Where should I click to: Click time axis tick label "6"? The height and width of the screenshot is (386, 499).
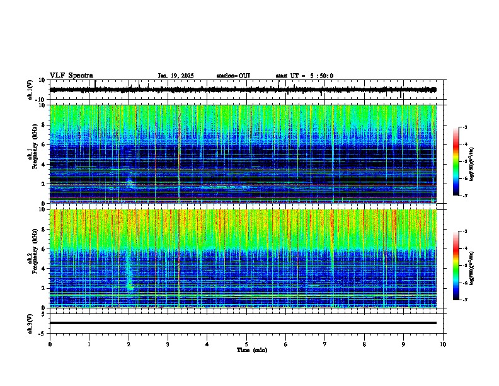[286, 344]
